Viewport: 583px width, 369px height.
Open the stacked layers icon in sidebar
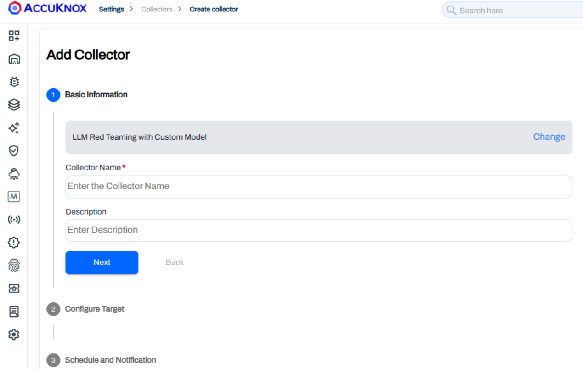coord(14,105)
